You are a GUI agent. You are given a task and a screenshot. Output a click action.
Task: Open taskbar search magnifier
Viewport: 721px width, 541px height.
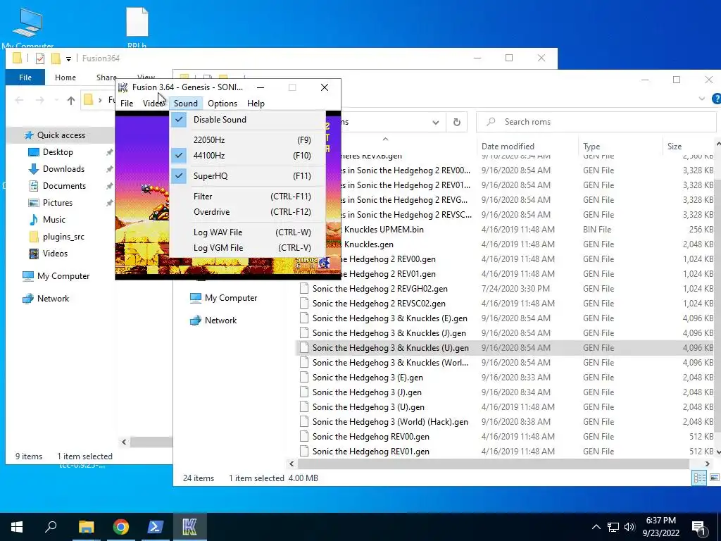51,526
